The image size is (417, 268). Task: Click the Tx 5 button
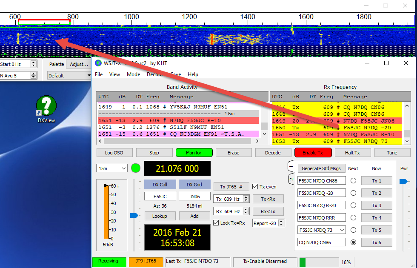[x=377, y=230]
